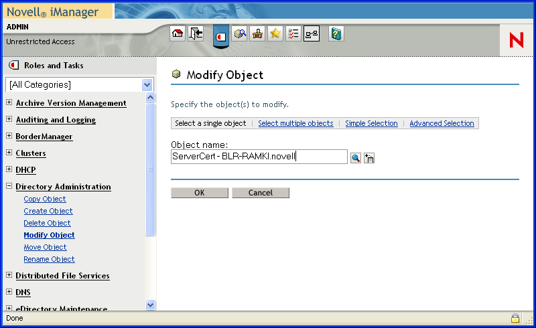Viewport: 536px width, 328px height.
Task: Click the sidebar scroll up arrow
Action: (150, 98)
